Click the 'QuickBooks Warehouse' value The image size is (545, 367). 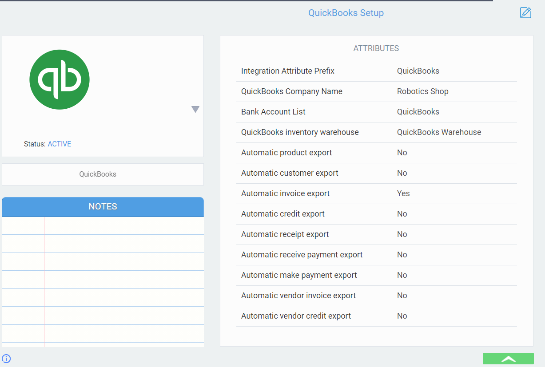[439, 132]
